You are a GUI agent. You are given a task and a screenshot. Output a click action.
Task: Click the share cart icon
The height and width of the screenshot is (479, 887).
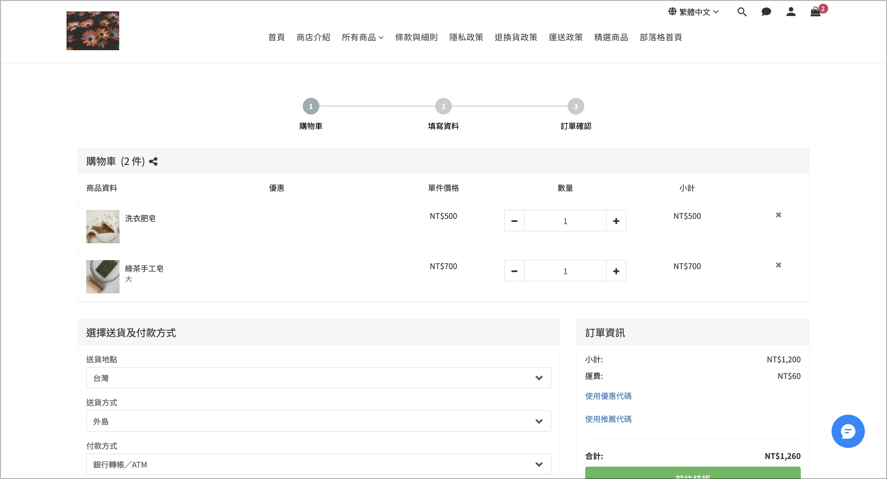(153, 161)
